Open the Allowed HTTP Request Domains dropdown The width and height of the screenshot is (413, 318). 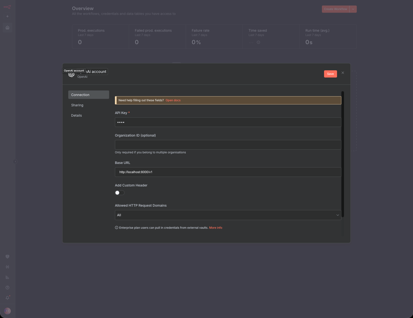(228, 215)
